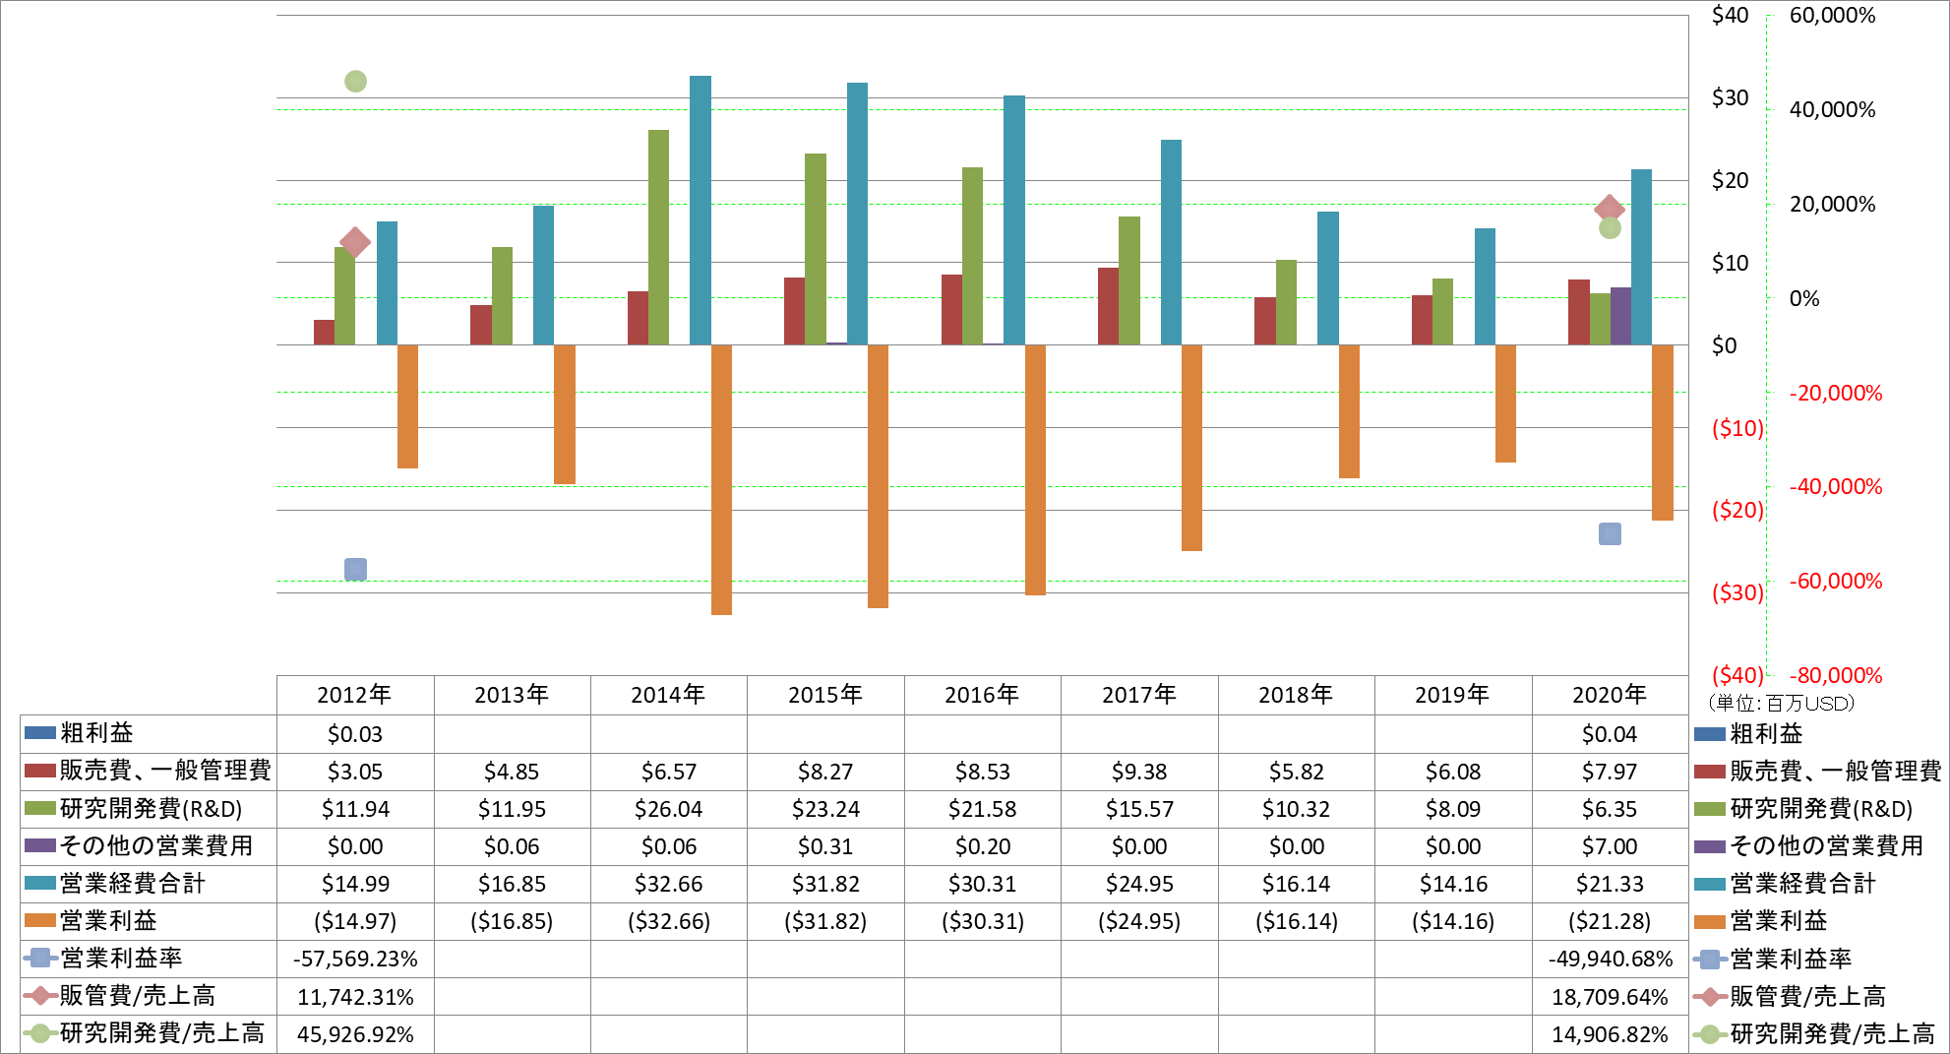The image size is (1950, 1054).
Task: Click the 2012 green circle R&D ratio marker
Action: [356, 82]
